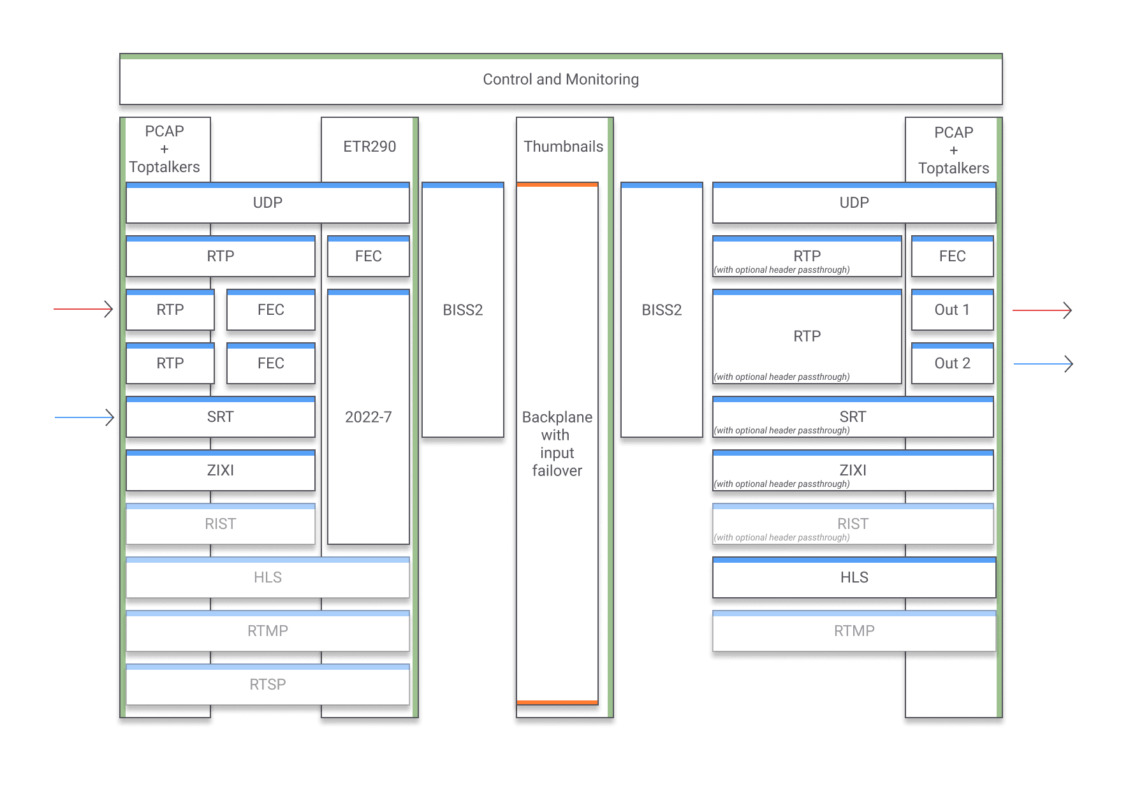Screen dimensions: 1135x789
Task: Click the left PCAP + Toptalkers block
Action: [x=165, y=149]
